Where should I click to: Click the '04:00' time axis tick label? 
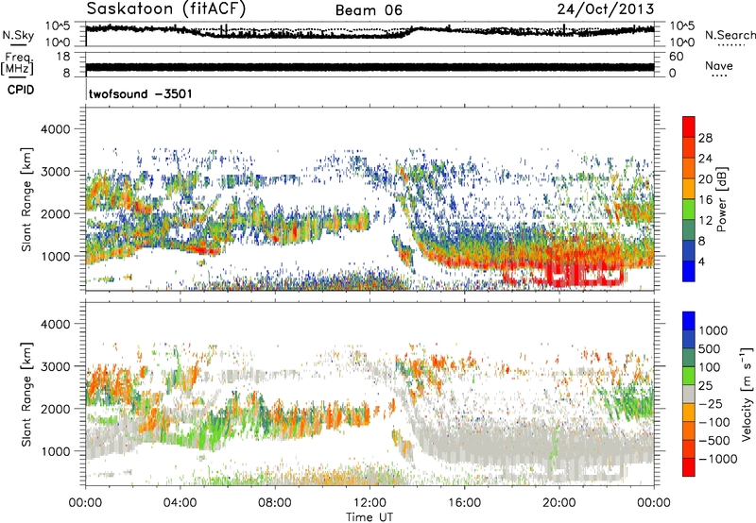point(180,502)
